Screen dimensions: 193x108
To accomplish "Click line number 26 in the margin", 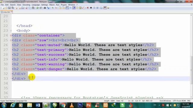I will tap(6, 45).
